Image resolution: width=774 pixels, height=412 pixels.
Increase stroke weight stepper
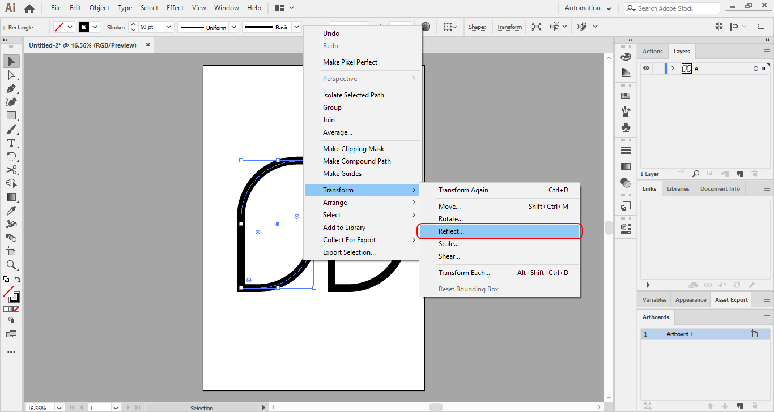tap(133, 24)
